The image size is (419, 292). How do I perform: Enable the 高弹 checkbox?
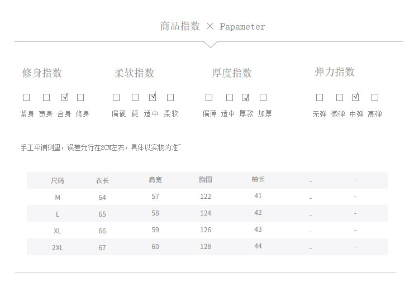tap(375, 97)
